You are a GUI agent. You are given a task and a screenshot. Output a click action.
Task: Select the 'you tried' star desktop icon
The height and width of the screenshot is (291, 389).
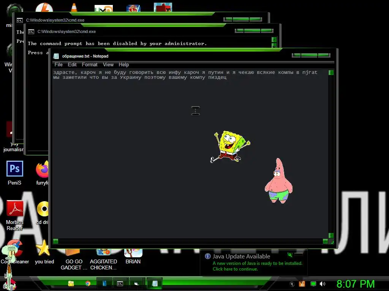[x=44, y=252]
